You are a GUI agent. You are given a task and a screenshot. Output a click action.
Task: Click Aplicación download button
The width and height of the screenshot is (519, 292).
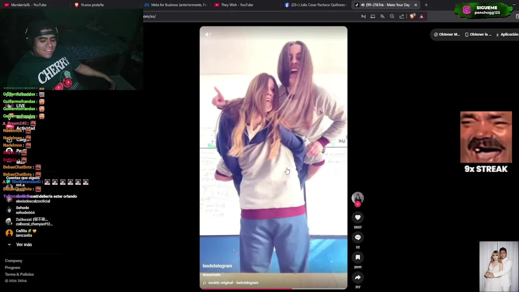507,34
